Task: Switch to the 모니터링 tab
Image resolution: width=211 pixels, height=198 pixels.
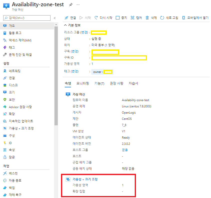Action: pyautogui.click(x=82, y=83)
